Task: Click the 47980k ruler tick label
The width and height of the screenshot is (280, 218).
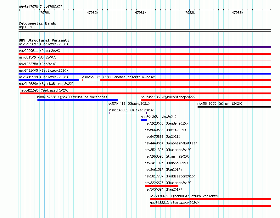Action: coord(92,13)
